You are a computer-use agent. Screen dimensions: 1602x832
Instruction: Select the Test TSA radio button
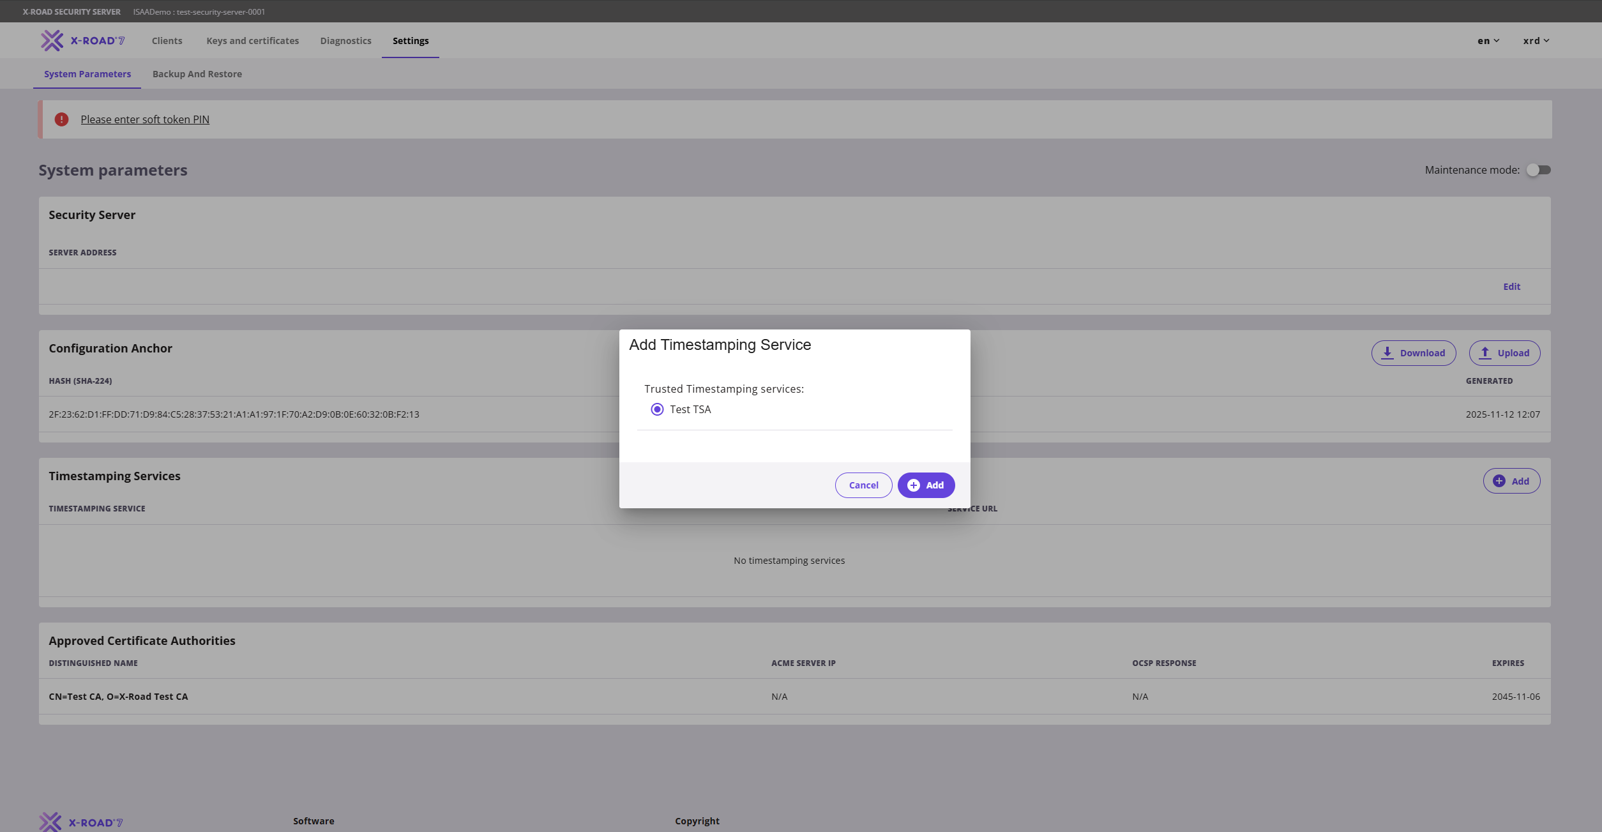[657, 409]
